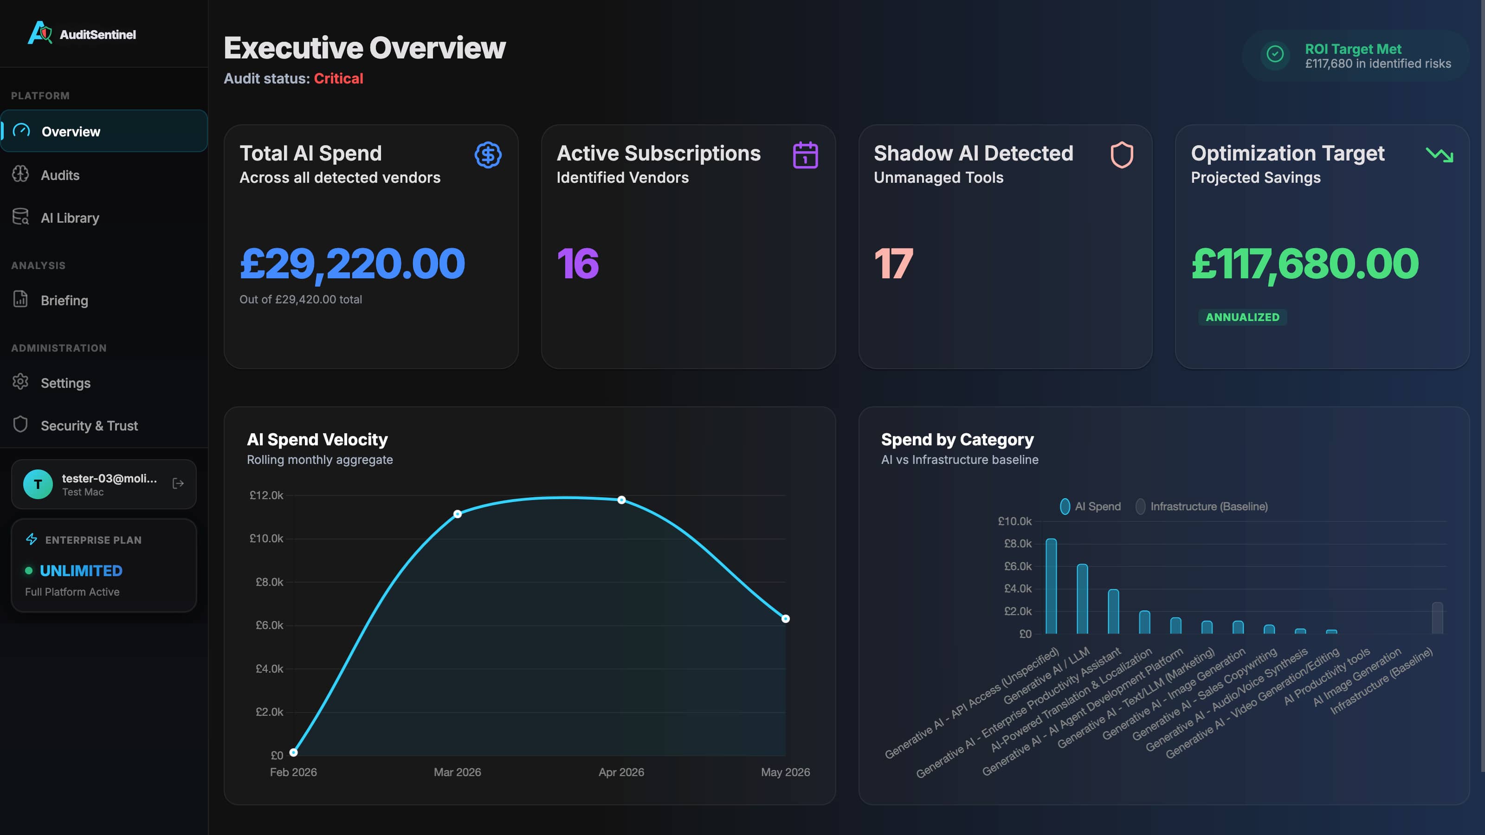The height and width of the screenshot is (835, 1485).
Task: Click the £117,680.00 projected savings value
Action: click(1305, 264)
